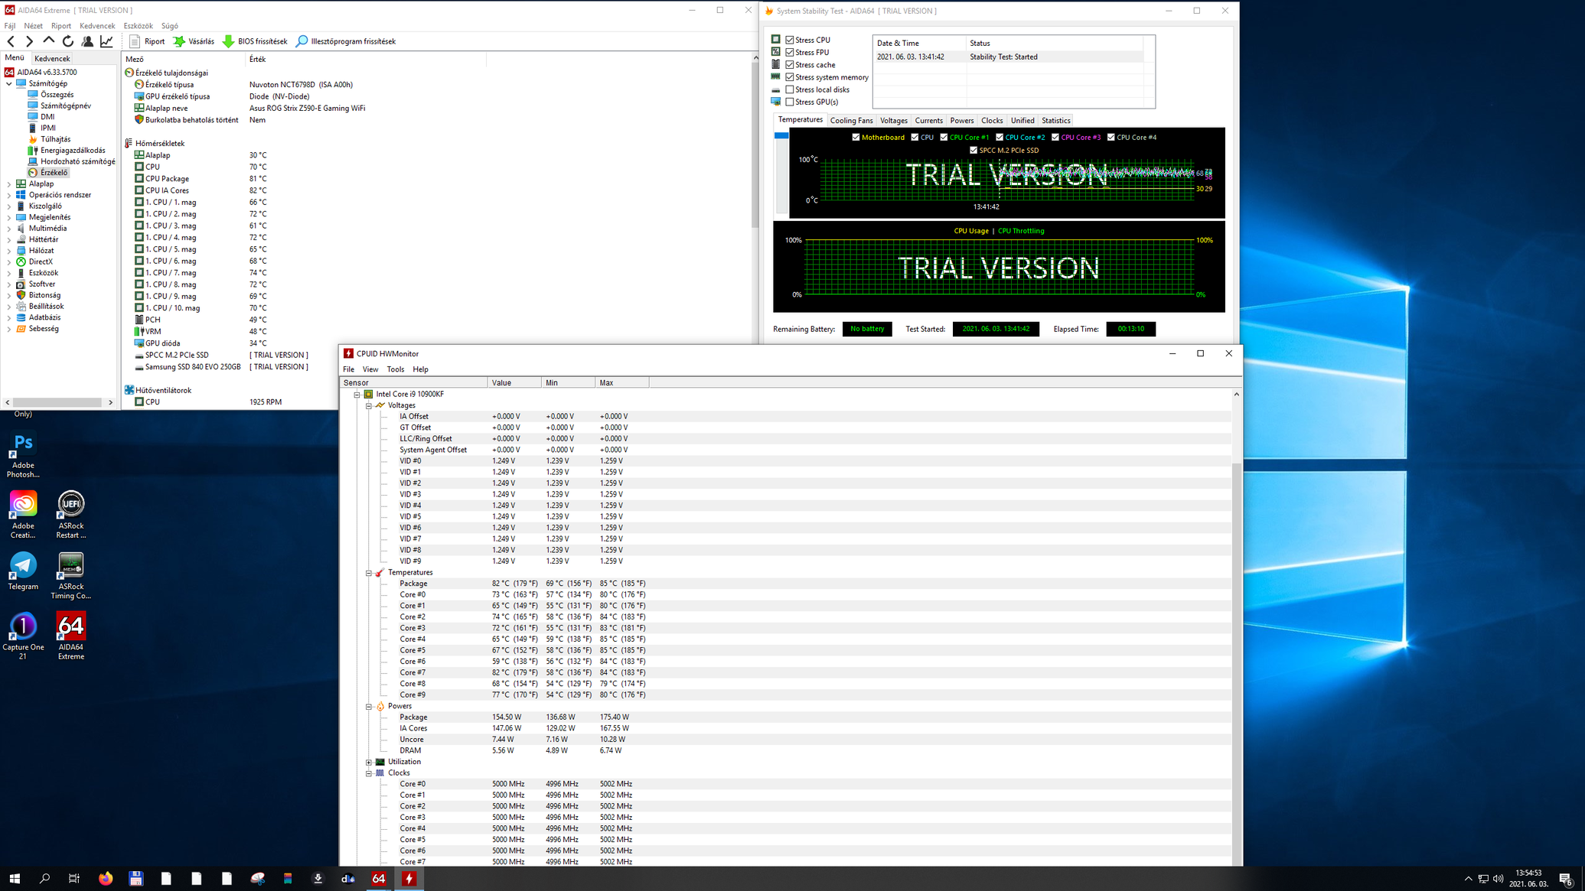Open ASRock Restart to UEFI shortcut

[70, 515]
